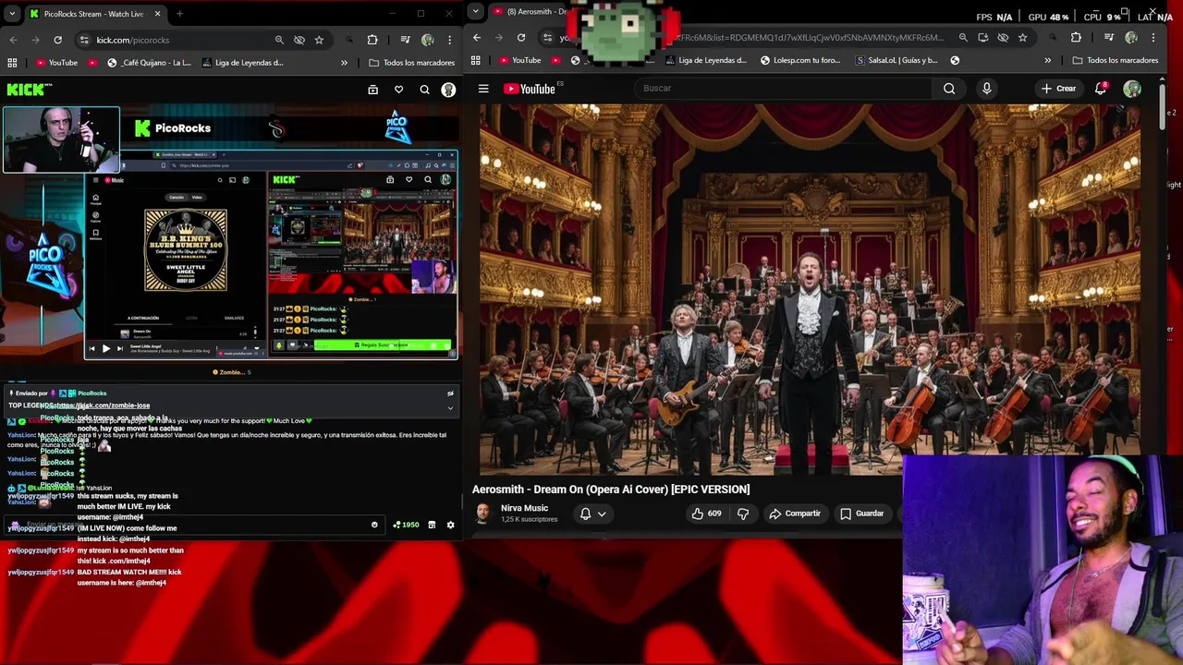Click the YouTube search magnifier button
1183x665 pixels.
coord(949,89)
